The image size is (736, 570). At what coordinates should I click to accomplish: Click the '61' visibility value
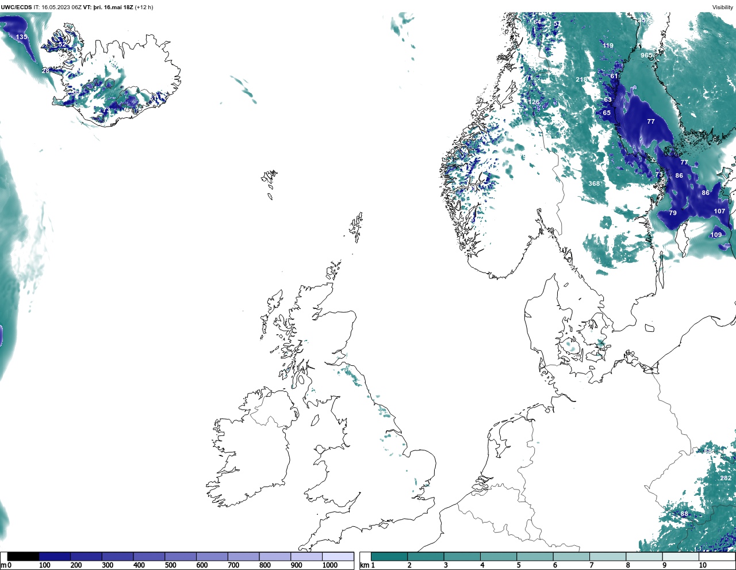(614, 76)
